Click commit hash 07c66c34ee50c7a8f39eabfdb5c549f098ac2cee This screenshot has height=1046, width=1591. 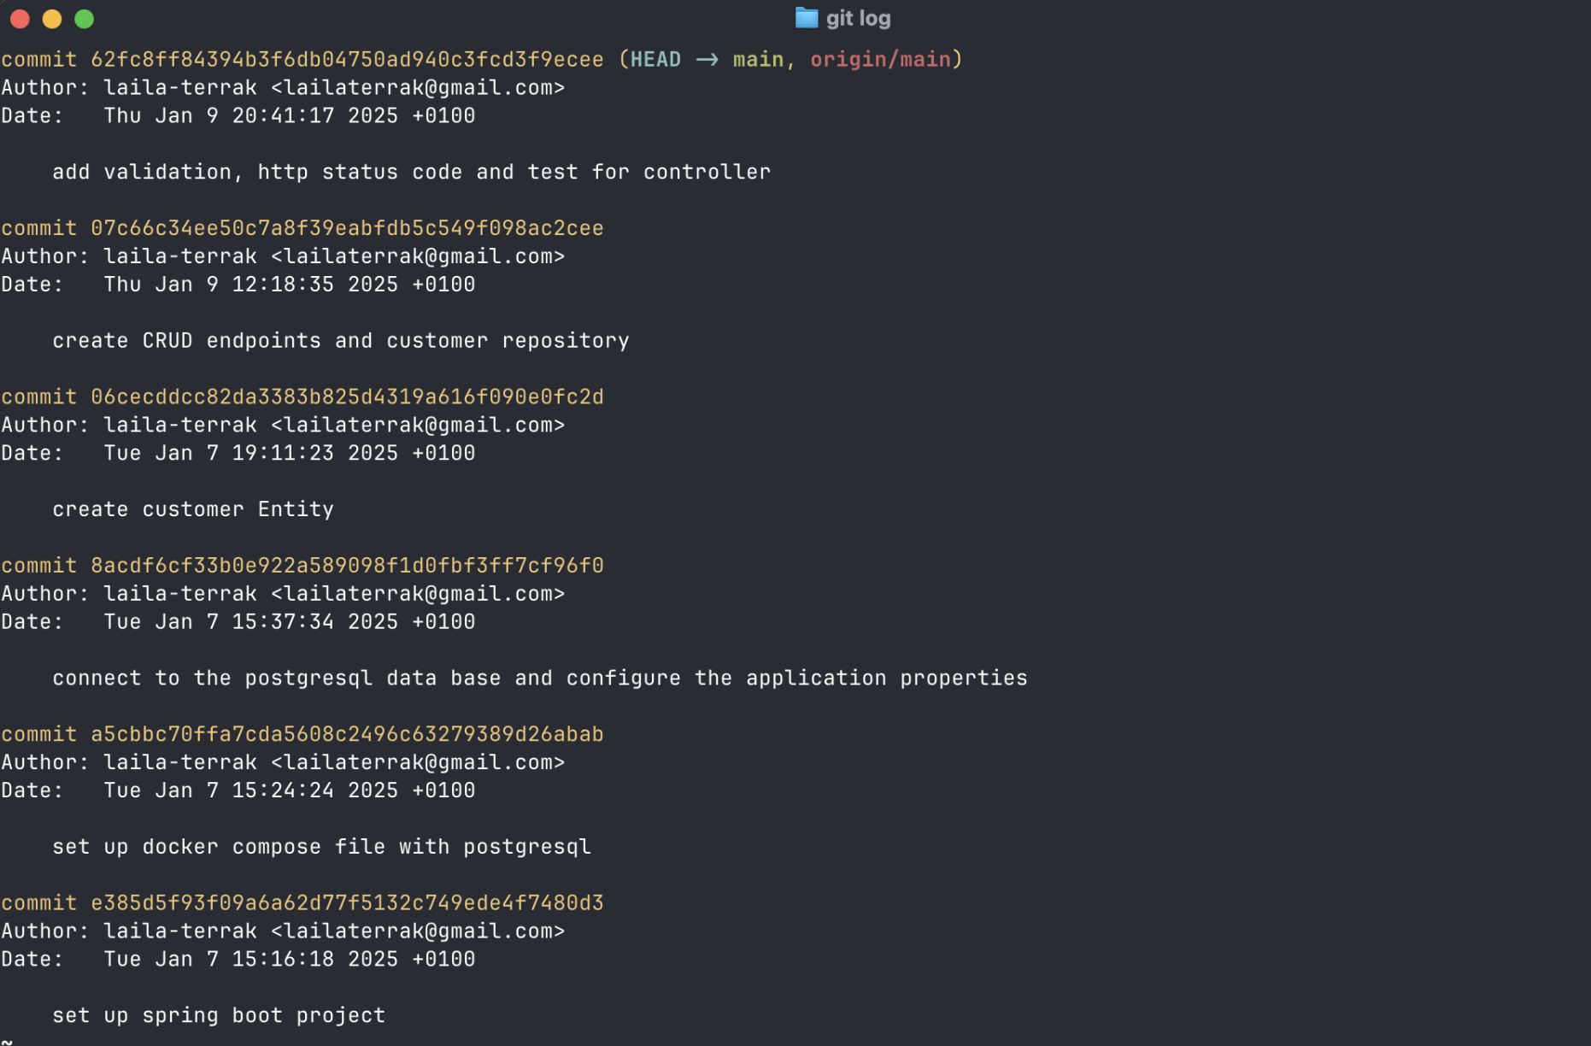tap(345, 228)
